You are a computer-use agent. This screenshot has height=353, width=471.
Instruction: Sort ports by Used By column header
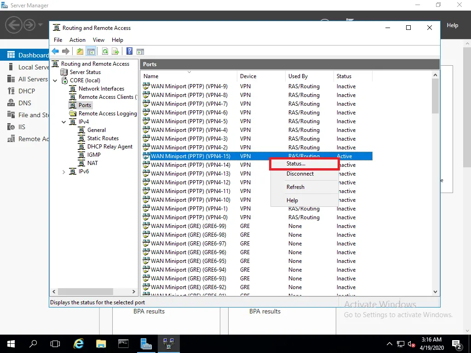pos(309,76)
